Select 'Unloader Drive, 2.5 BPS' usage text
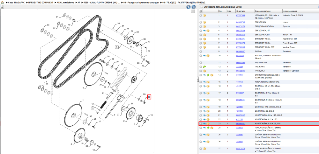319x154 pixels. pyautogui.click(x=293, y=15)
